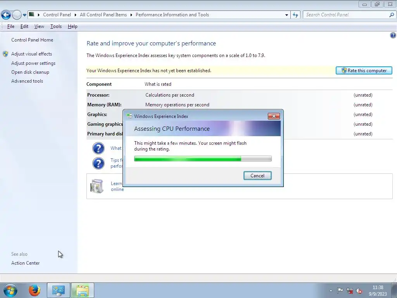Click the Windows Explorer taskbar button
Screen dimensions: 397x298
pos(83,290)
